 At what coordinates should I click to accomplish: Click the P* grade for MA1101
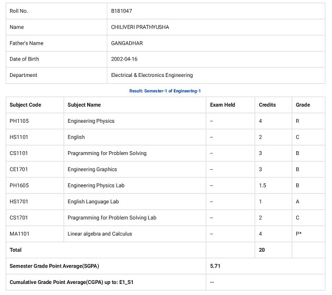pos(299,234)
